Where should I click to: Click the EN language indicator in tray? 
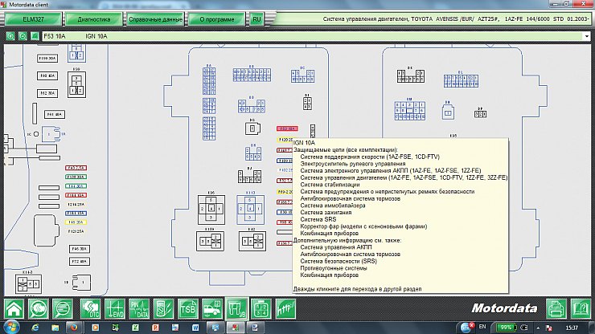[482, 327]
